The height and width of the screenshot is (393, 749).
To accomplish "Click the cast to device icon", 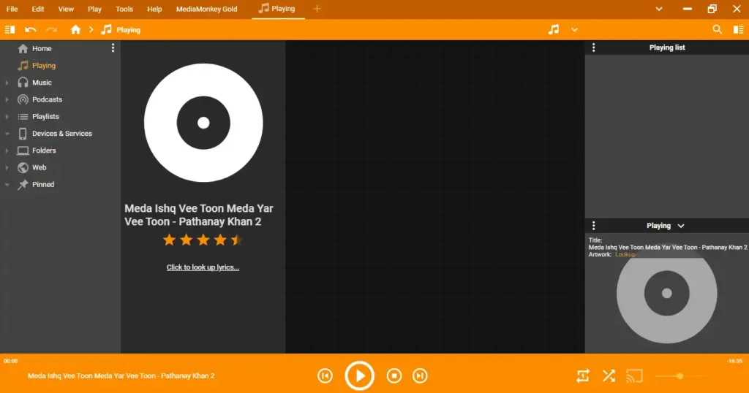I will (634, 376).
